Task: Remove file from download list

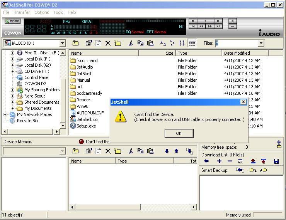Action: pyautogui.click(x=230, y=161)
